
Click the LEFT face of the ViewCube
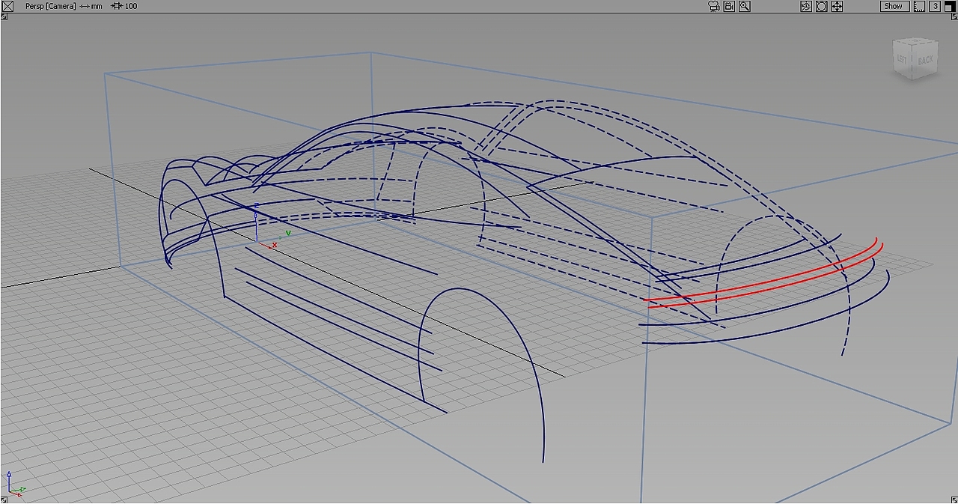(903, 57)
